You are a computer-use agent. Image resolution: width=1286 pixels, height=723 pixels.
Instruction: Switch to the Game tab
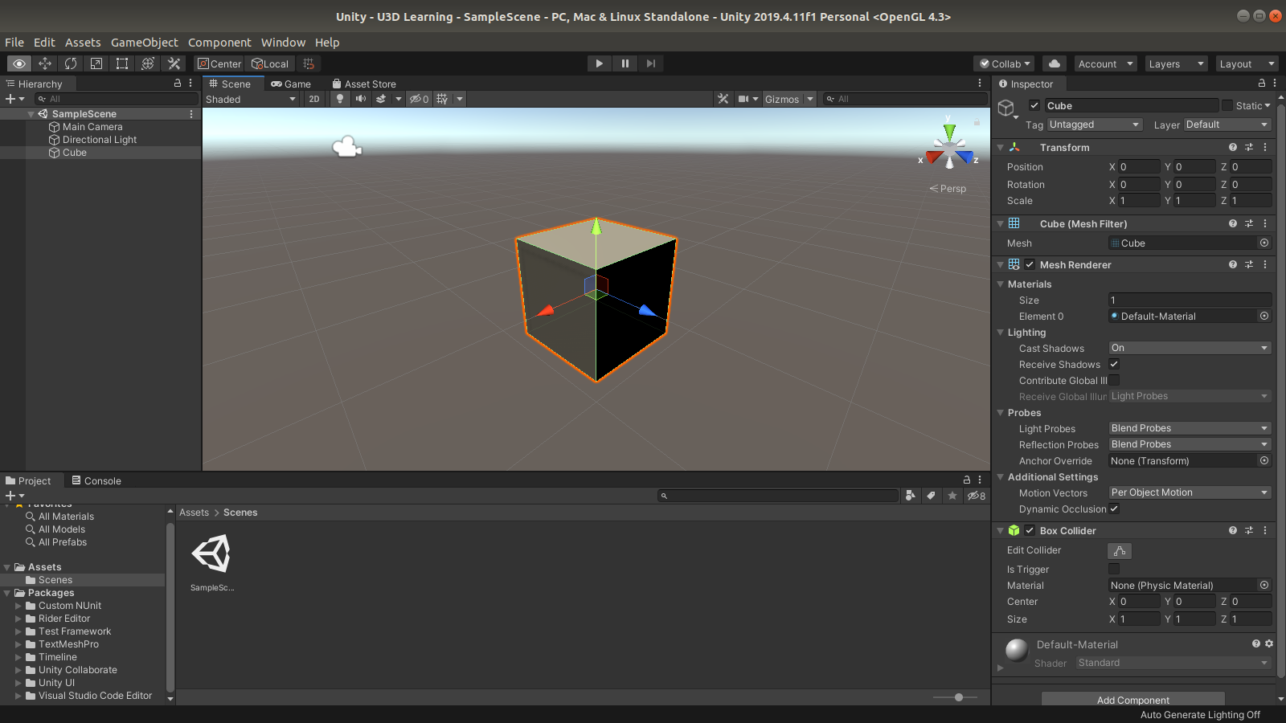pos(291,84)
